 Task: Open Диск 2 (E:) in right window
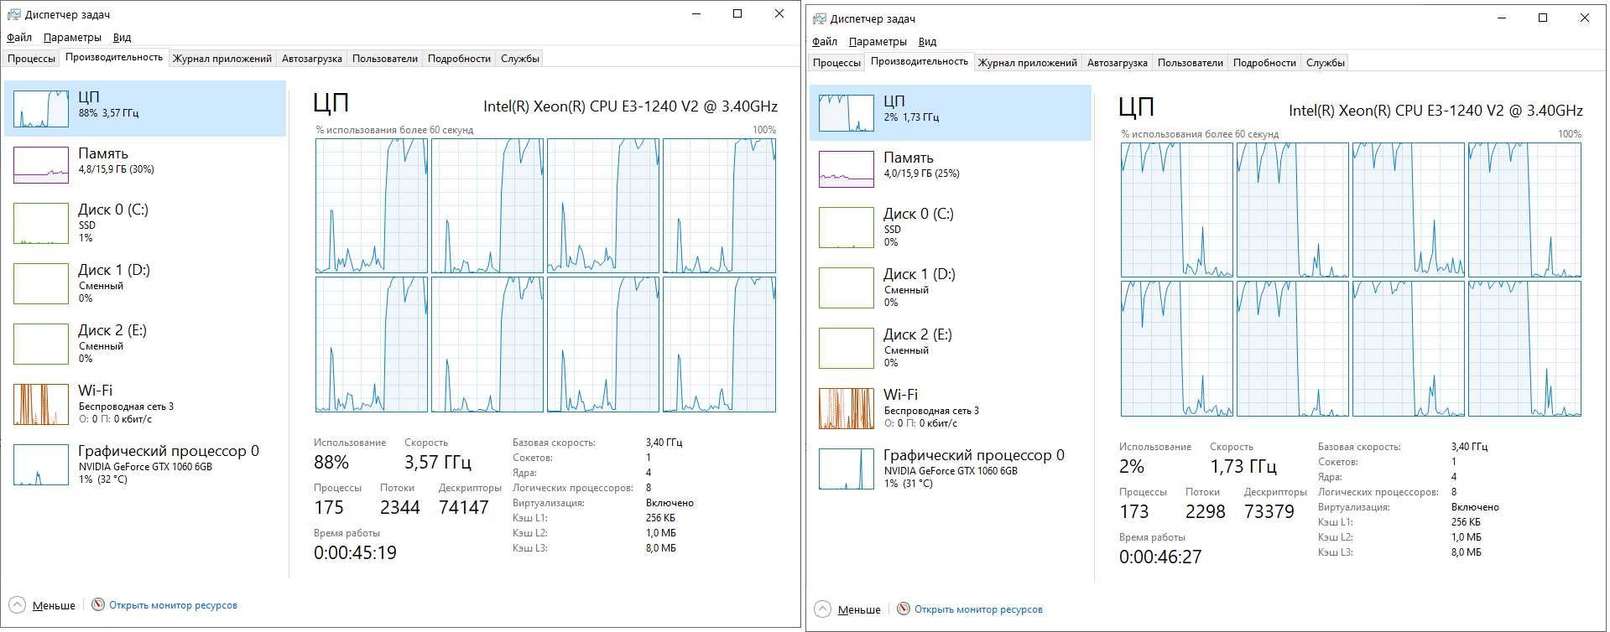tap(951, 348)
